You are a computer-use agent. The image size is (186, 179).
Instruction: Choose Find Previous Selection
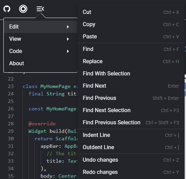click(x=131, y=123)
